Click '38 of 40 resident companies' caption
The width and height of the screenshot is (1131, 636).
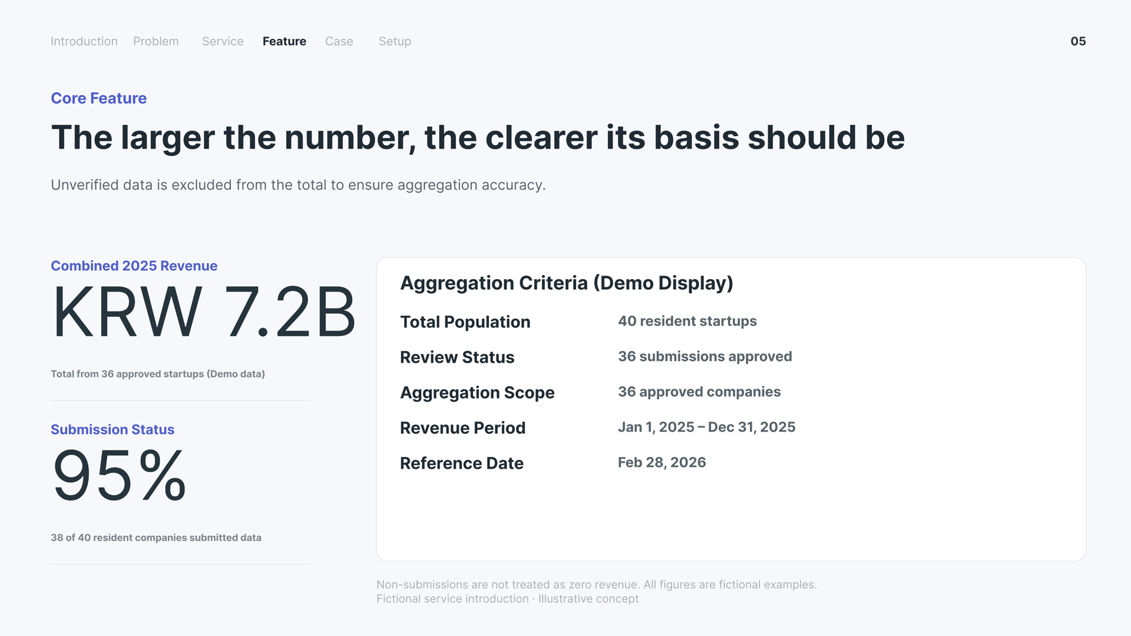[156, 538]
